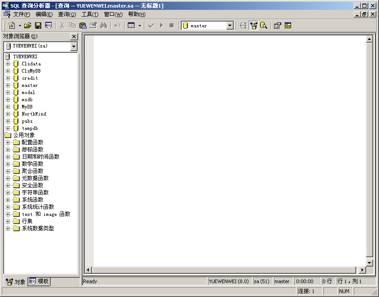The width and height of the screenshot is (379, 297).
Task: Select the tempdb database item
Action: [30, 129]
